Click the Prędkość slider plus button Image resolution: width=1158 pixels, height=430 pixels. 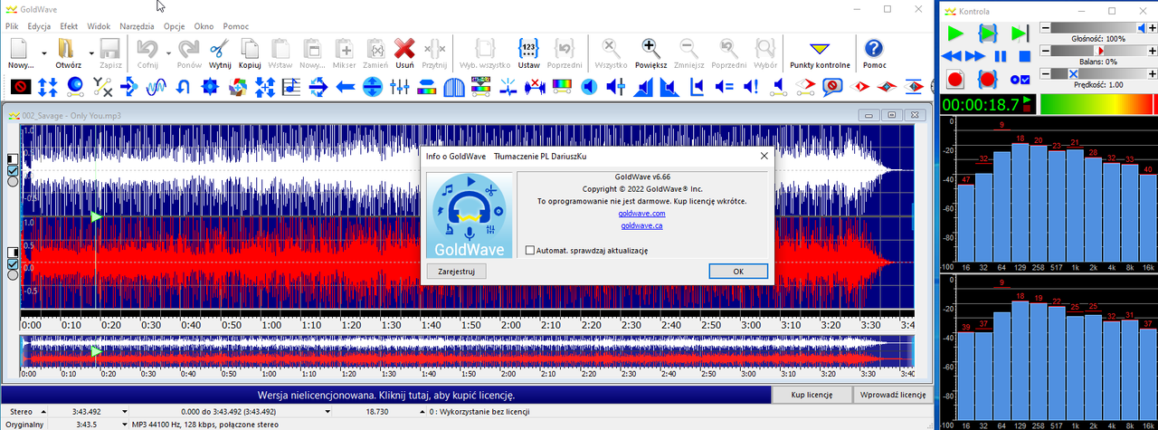tap(1152, 74)
